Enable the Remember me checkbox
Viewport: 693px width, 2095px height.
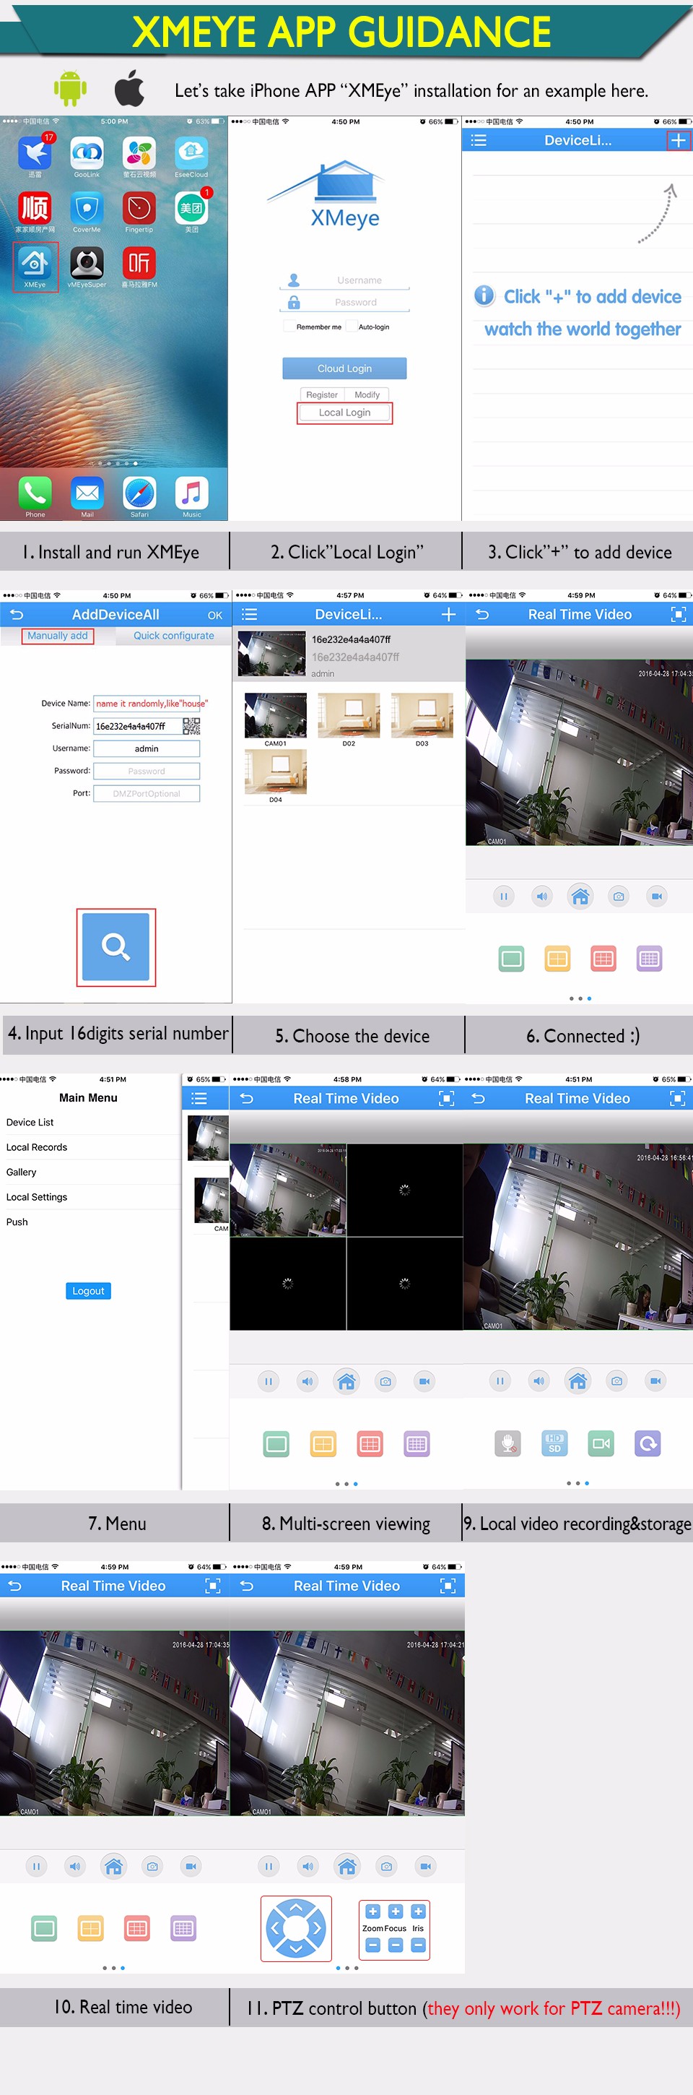[x=289, y=327]
